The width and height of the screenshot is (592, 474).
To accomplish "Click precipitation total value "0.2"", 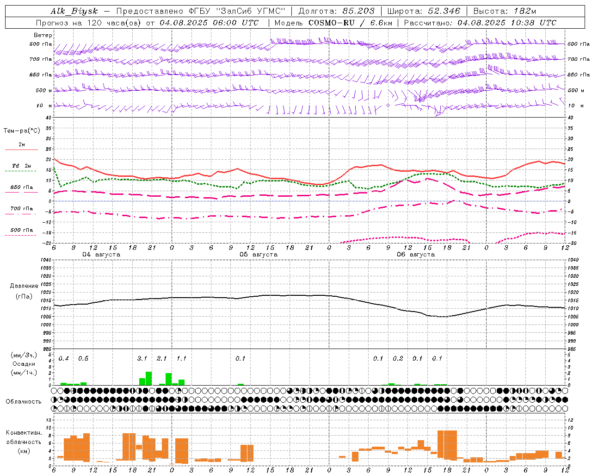I will (398, 359).
